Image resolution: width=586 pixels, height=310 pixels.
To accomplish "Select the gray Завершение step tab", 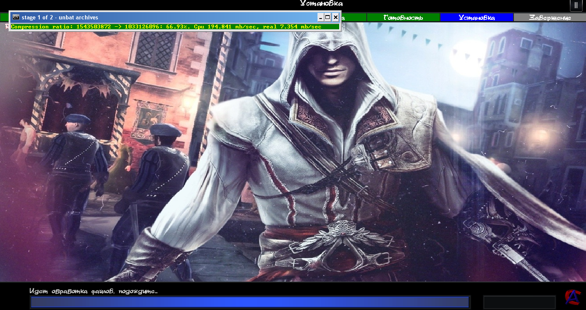I will pos(549,18).
